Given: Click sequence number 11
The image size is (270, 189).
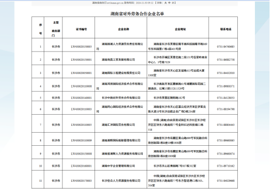Looking at the screenshot, I should tap(40, 181).
